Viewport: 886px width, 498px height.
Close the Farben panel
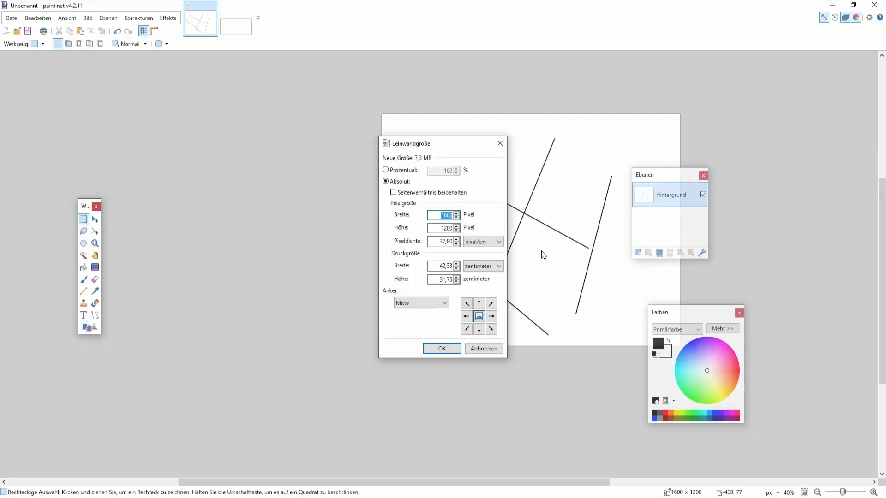[x=739, y=313]
